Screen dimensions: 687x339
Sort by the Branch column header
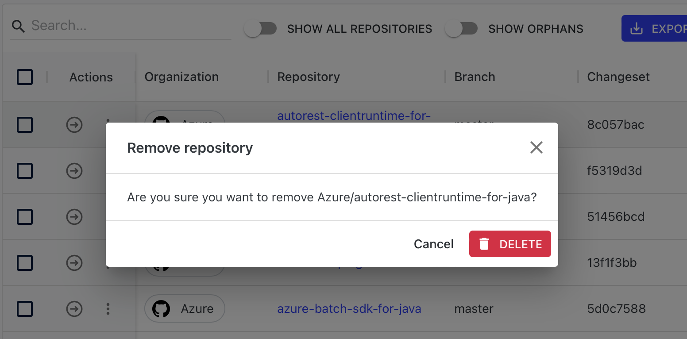coord(475,77)
